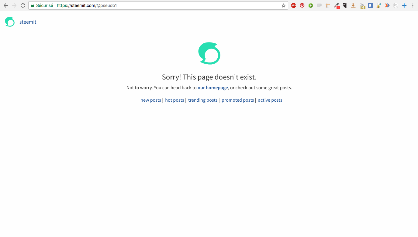
Task: Follow the 'our homepage' link
Action: (213, 88)
